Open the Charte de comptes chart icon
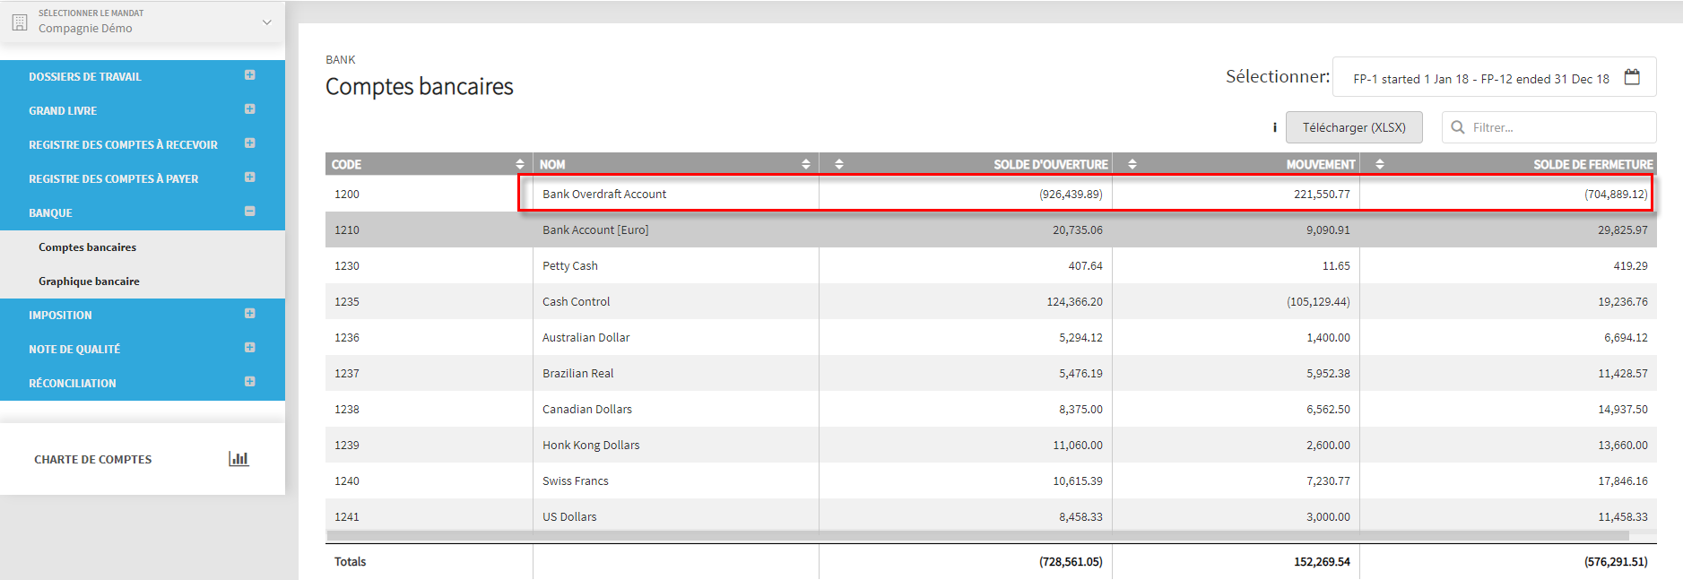1683x580 pixels. pos(239,458)
